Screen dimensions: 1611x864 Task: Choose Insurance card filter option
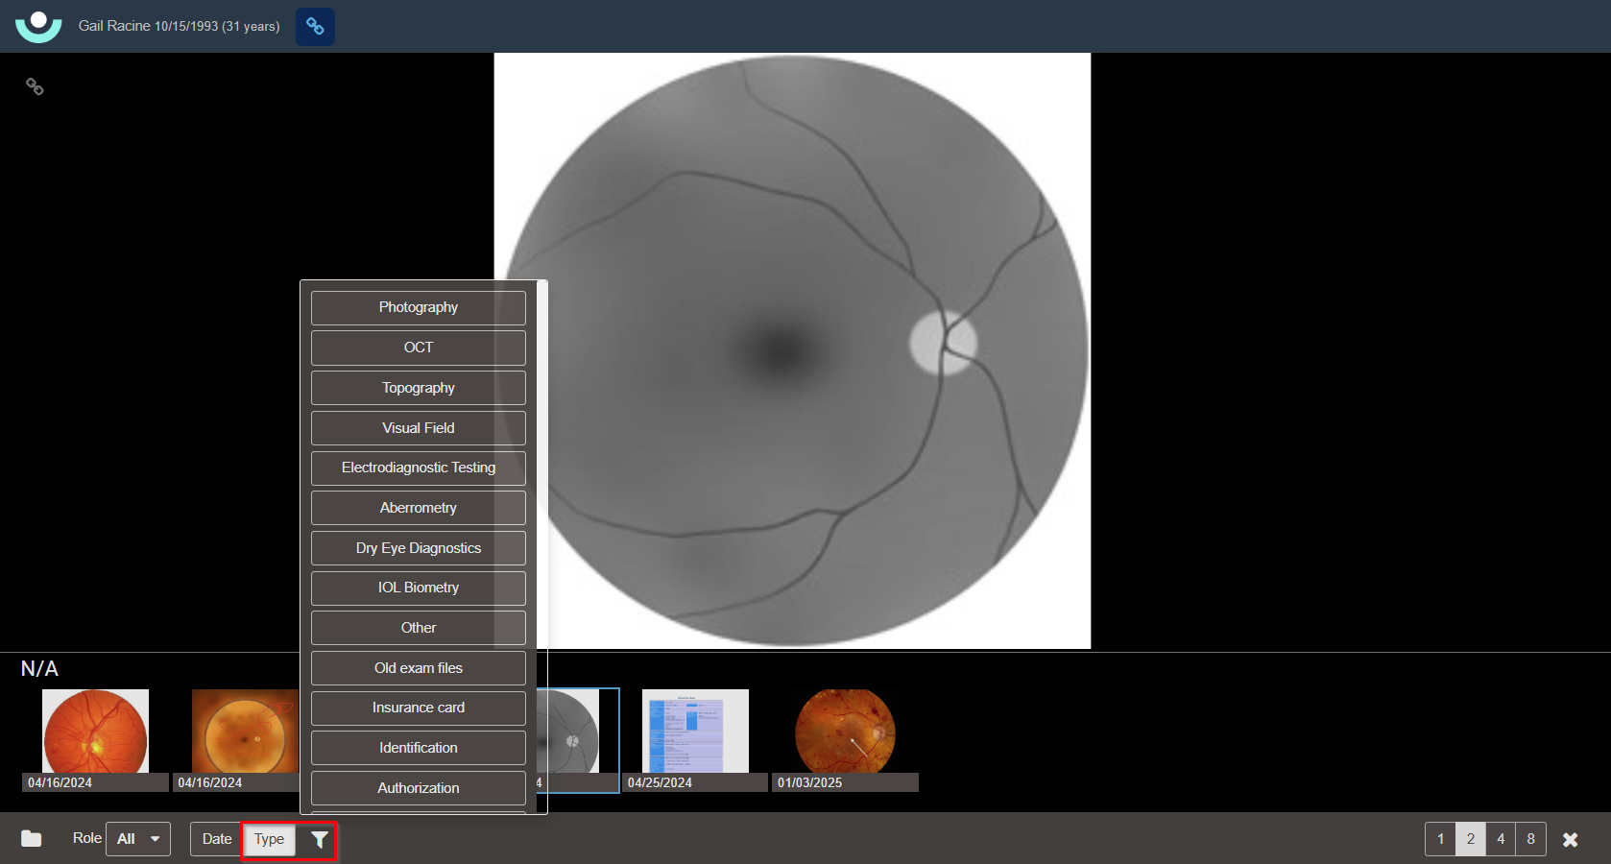click(x=418, y=708)
